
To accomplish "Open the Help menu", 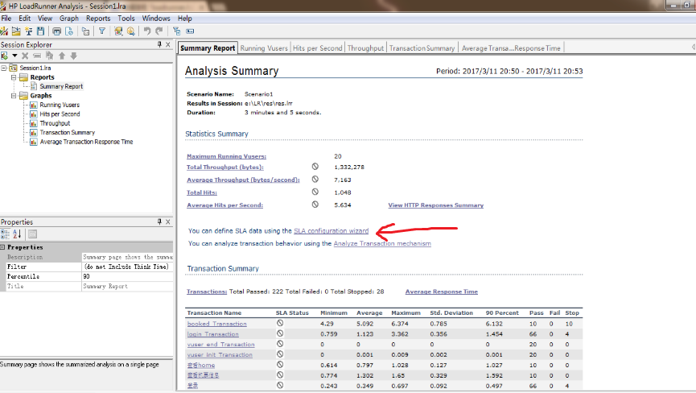I will click(x=184, y=19).
